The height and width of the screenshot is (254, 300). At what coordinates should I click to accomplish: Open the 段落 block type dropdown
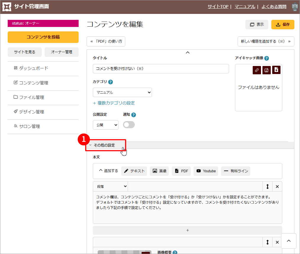tap(111, 187)
